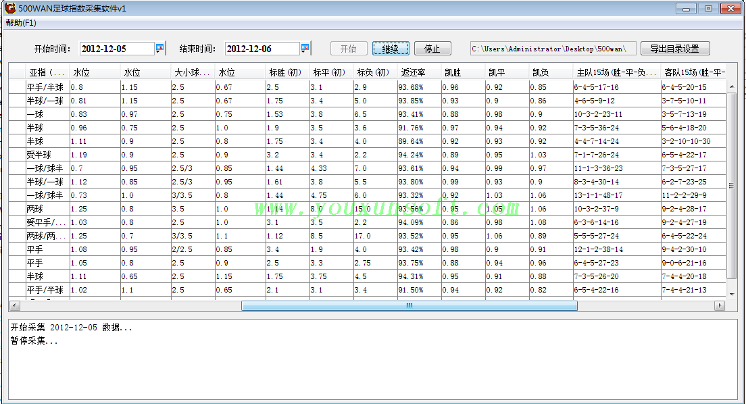Click the 亚指 column header

coord(47,72)
